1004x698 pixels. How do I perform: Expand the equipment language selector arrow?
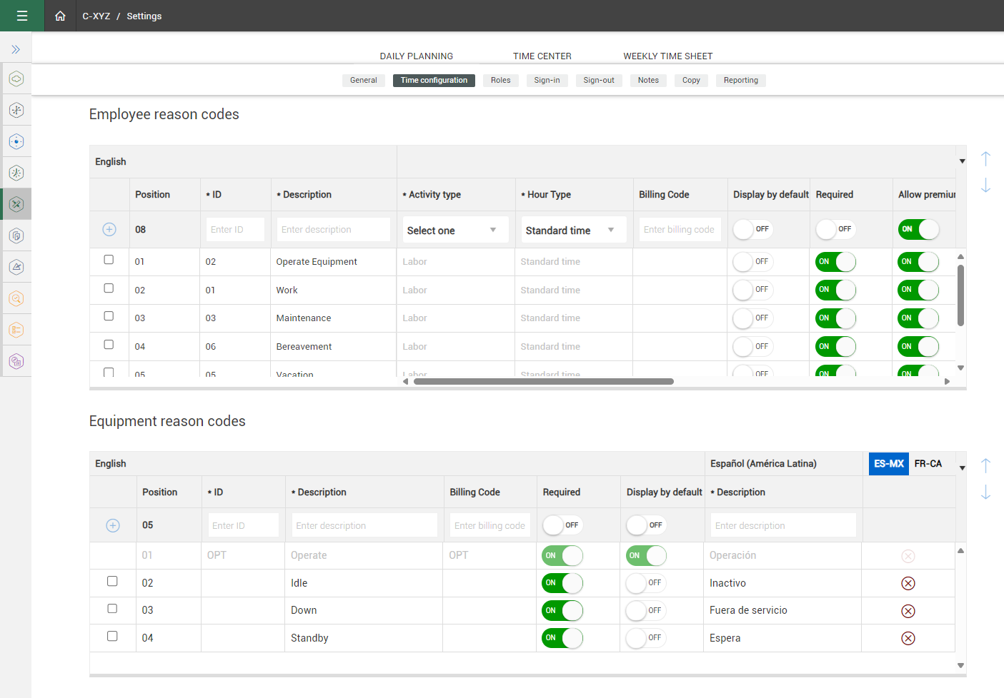(962, 468)
